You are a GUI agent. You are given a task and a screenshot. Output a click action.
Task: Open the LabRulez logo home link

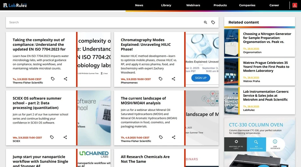pyautogui.click(x=15, y=5)
